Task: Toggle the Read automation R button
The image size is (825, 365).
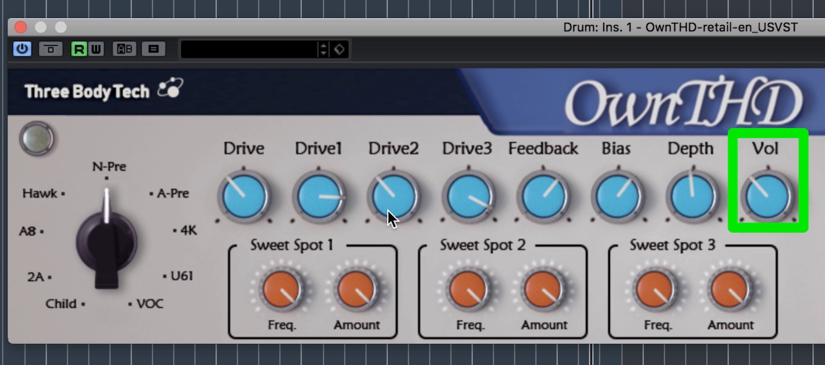Action: pos(79,49)
